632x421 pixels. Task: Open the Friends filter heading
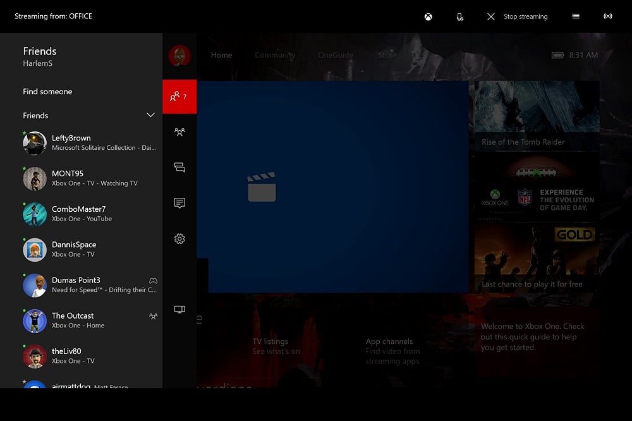(x=35, y=116)
